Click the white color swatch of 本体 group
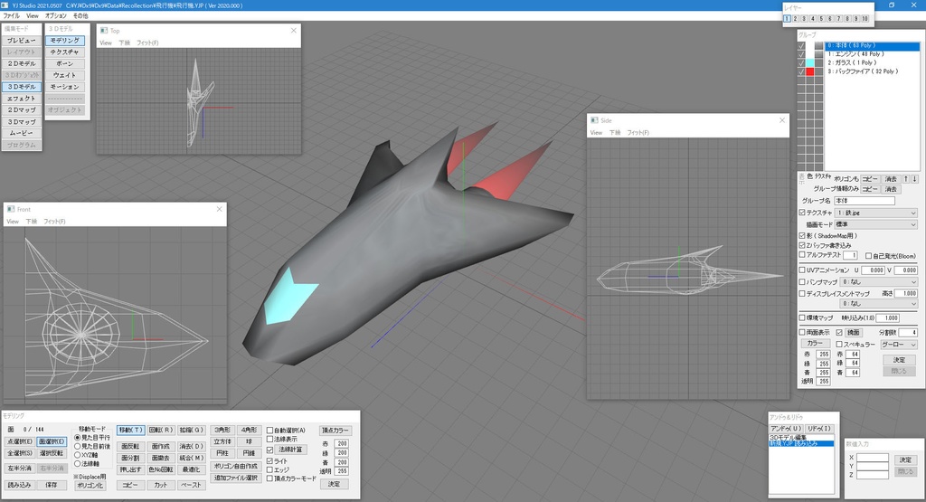This screenshot has width=926, height=502. point(810,45)
